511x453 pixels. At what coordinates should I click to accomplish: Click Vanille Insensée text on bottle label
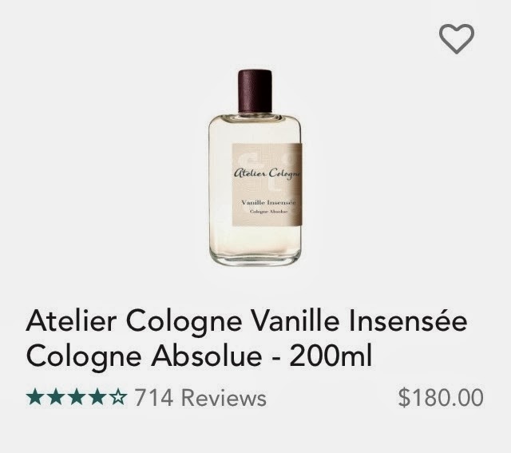tap(268, 202)
